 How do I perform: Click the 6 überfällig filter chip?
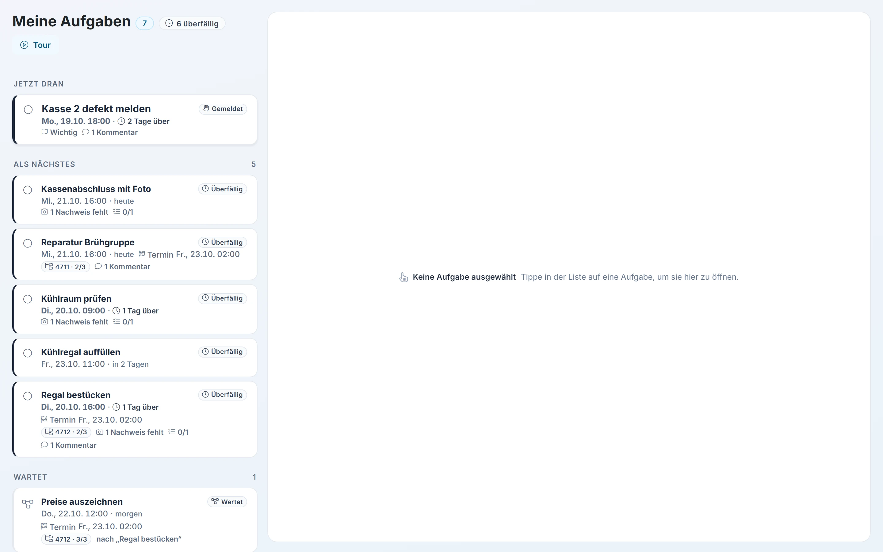192,23
